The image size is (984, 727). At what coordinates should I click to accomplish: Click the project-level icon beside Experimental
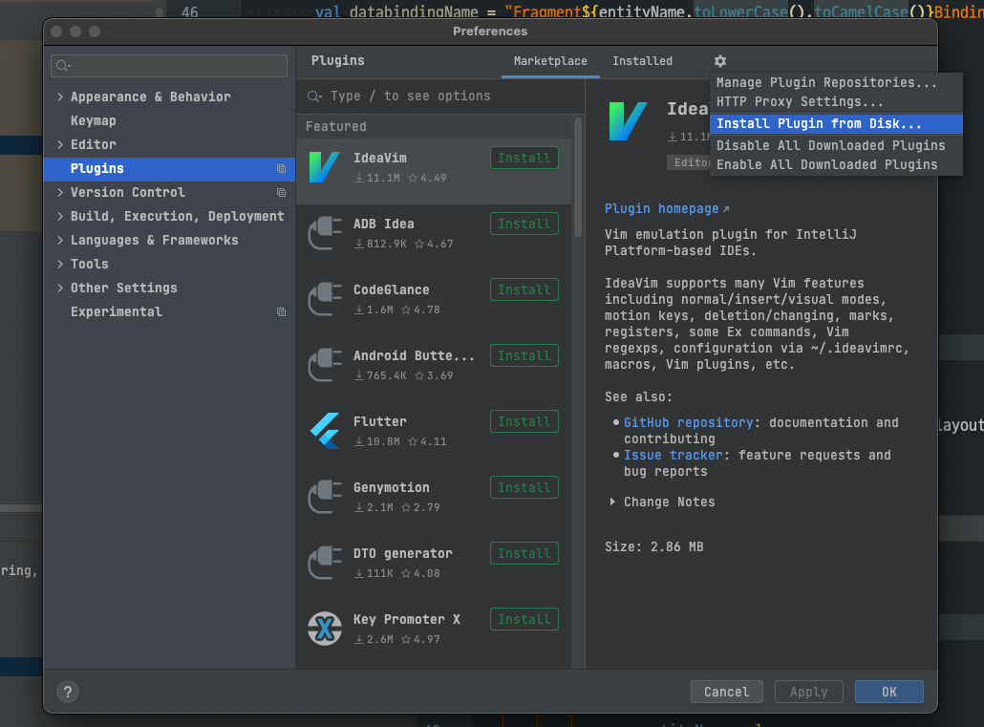point(281,312)
